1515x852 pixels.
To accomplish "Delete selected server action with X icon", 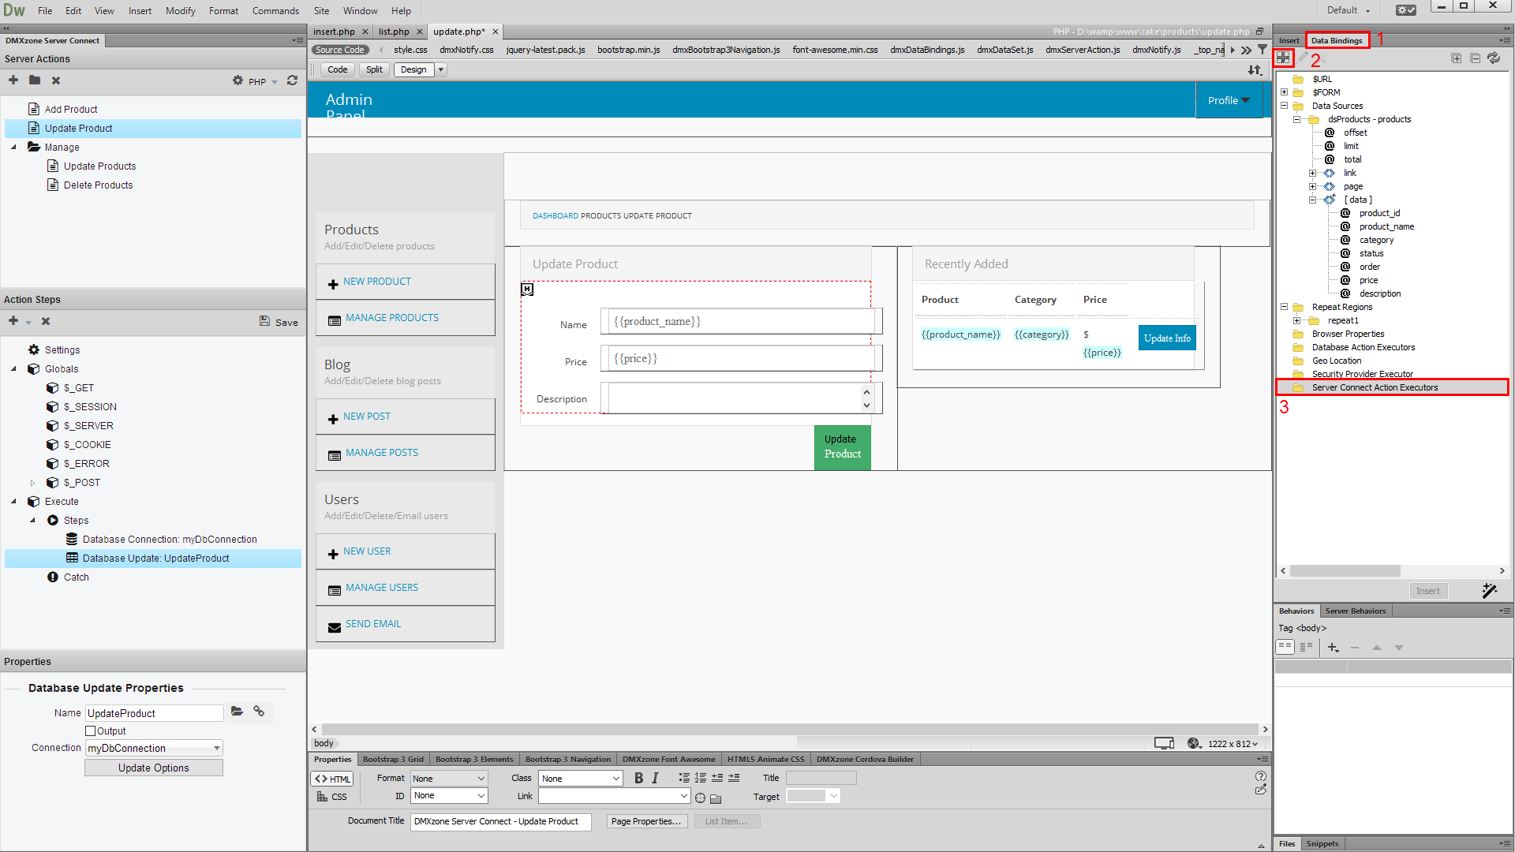I will pos(56,80).
